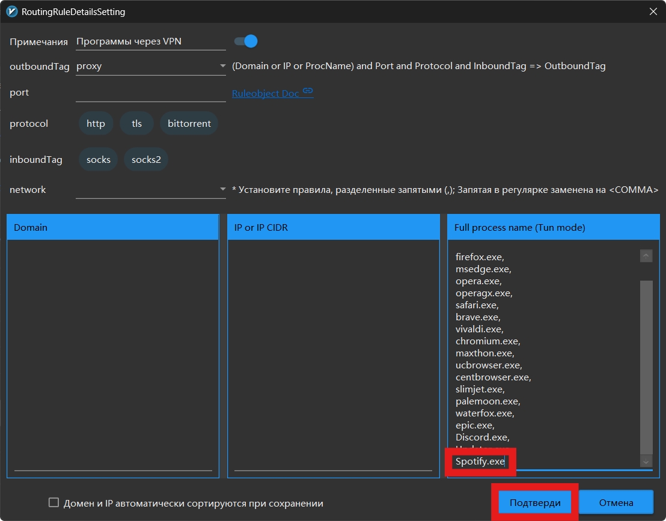Select the socks inboundTag chip
Image resolution: width=666 pixels, height=521 pixels.
(x=99, y=160)
